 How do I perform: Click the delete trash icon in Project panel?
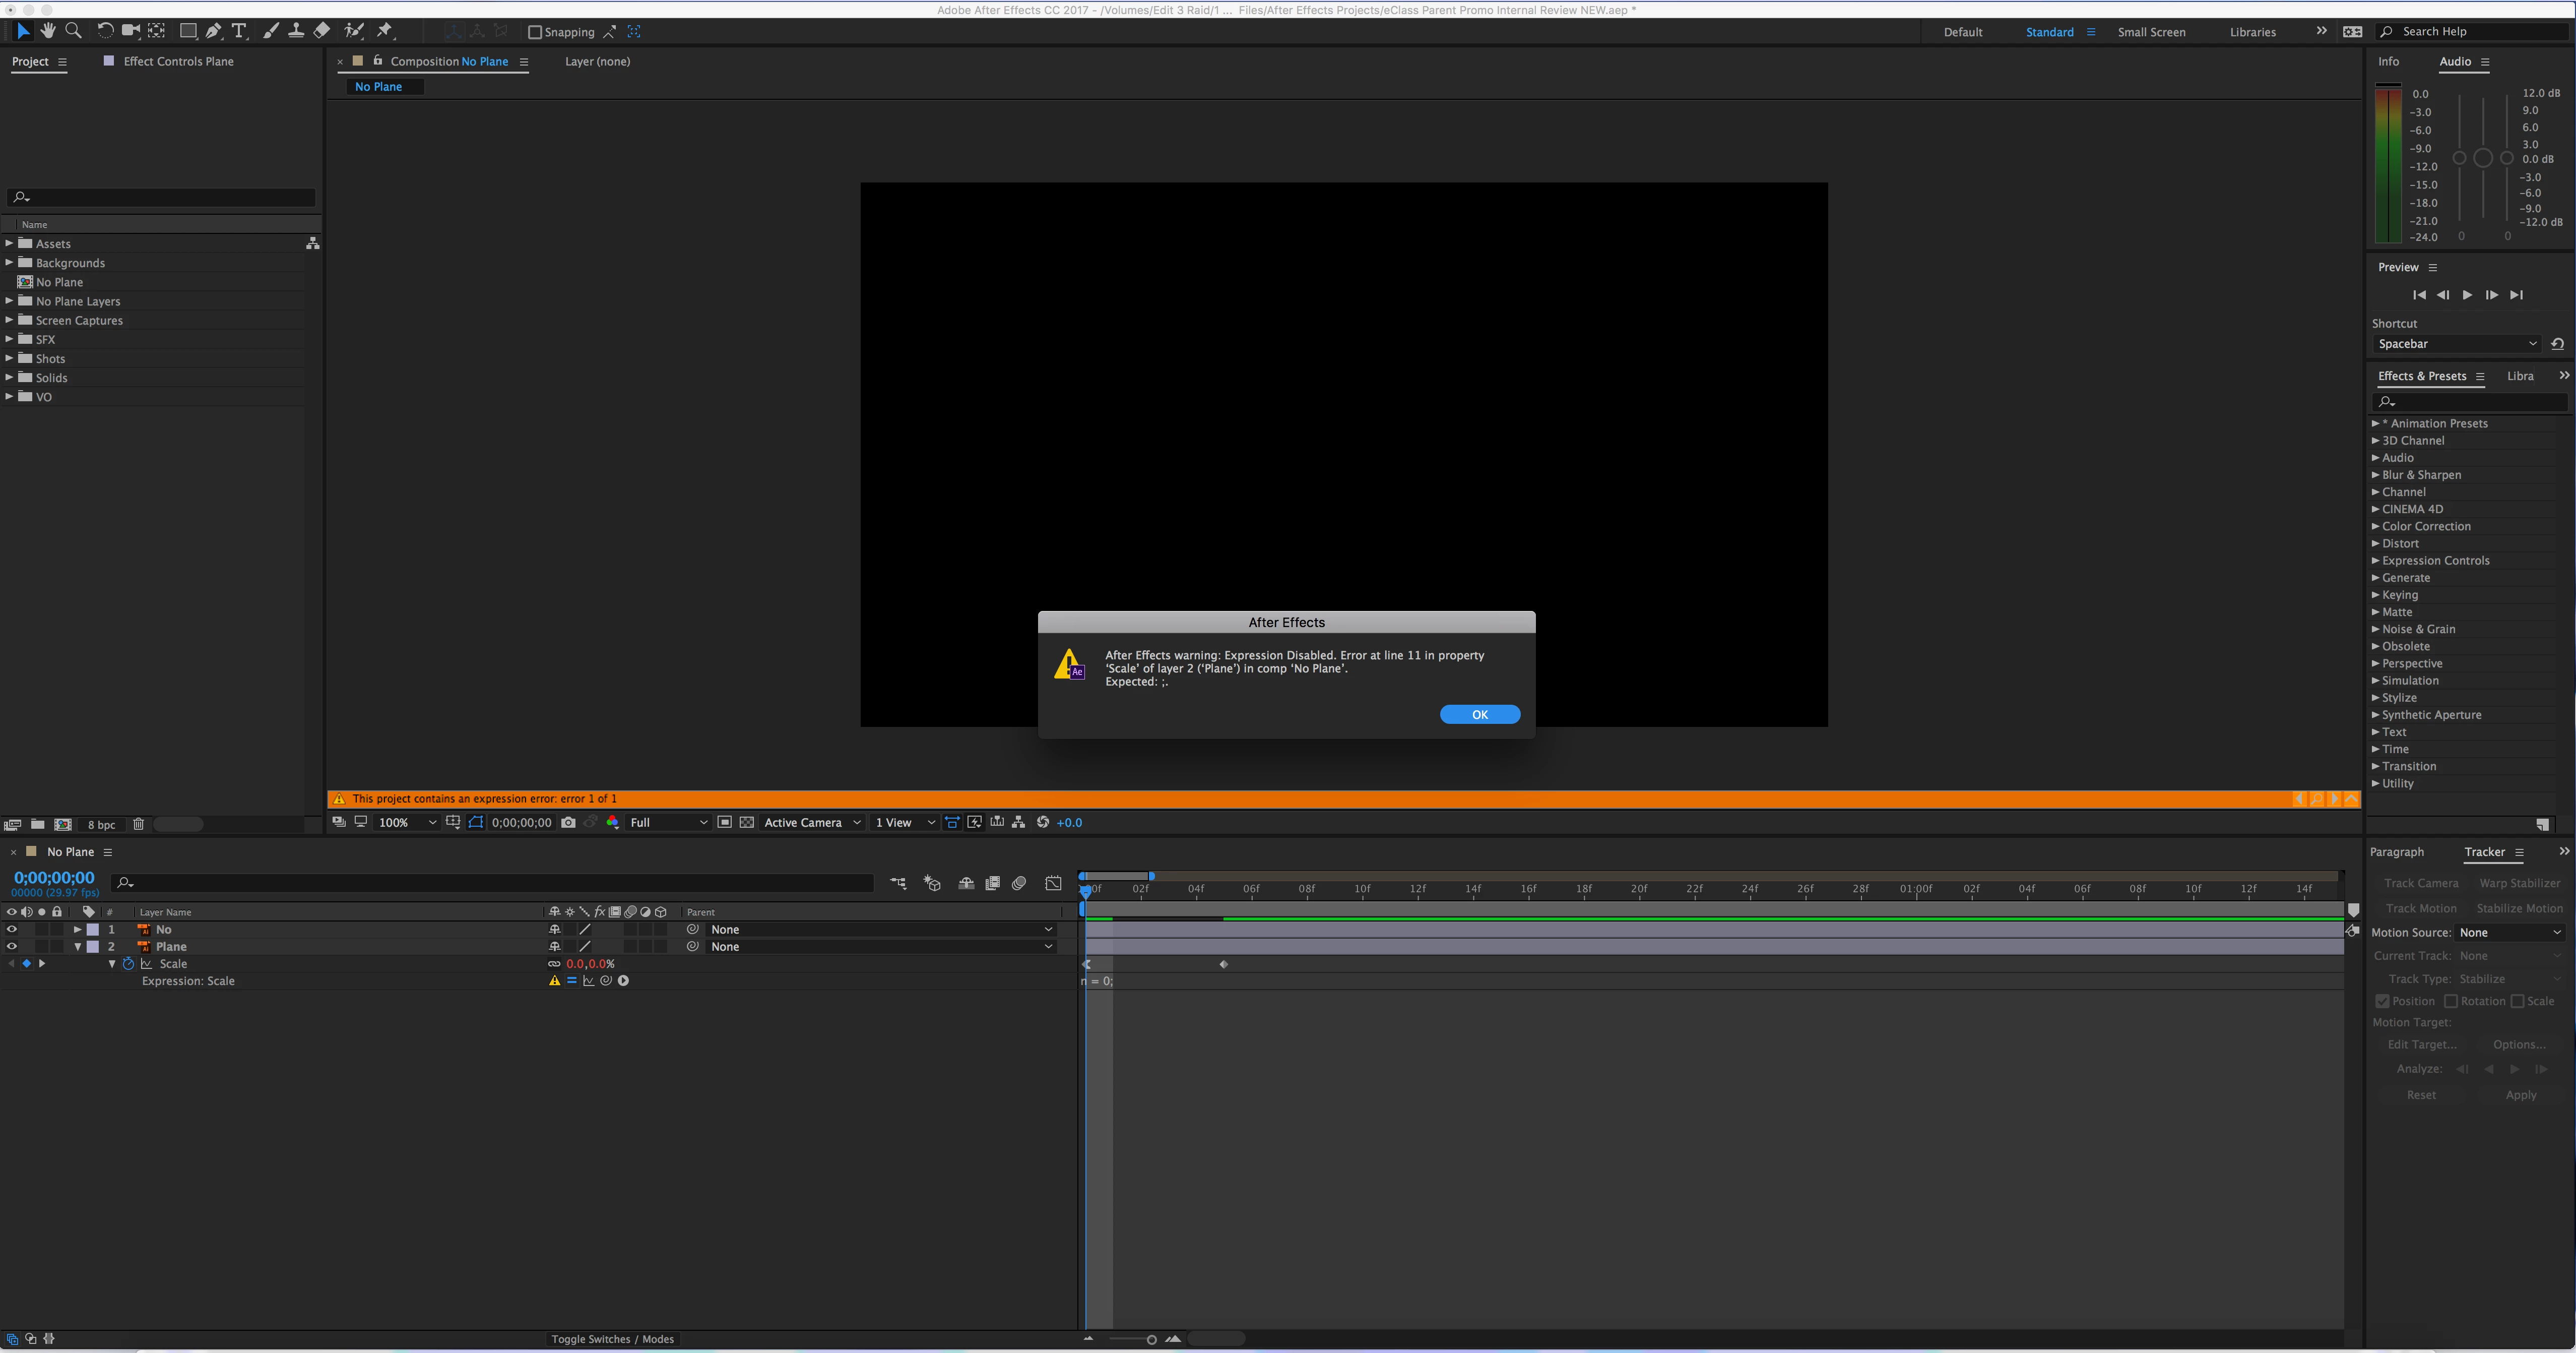[139, 824]
